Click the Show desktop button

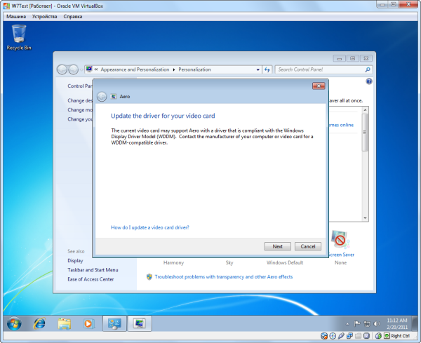click(x=415, y=323)
